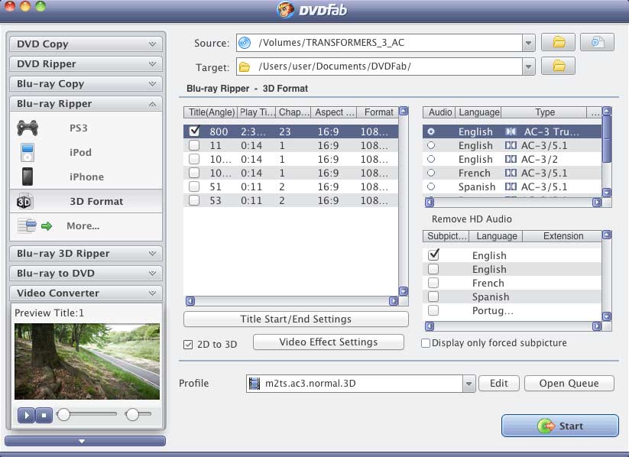Click the disc image source icon button
The height and width of the screenshot is (457, 629).
[x=597, y=42]
